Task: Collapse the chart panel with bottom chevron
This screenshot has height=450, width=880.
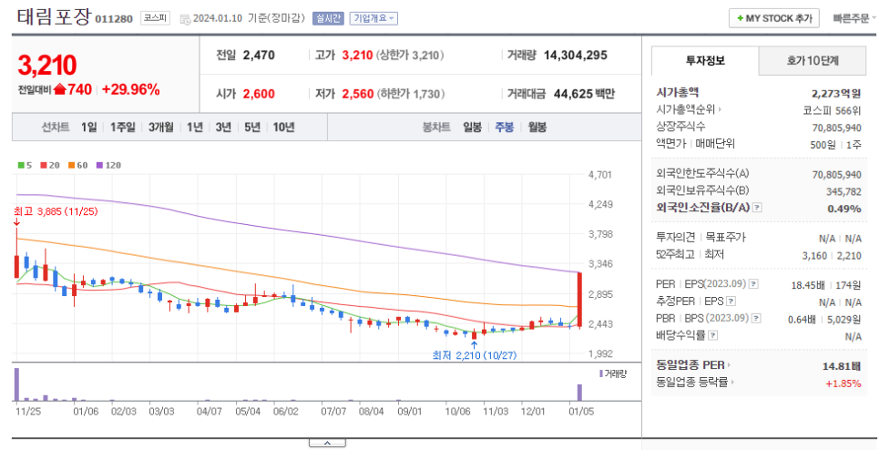Action: pyautogui.click(x=327, y=444)
